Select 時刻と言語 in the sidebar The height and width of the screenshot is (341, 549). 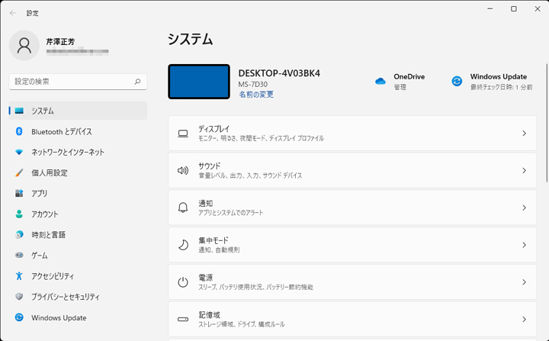[x=78, y=234]
